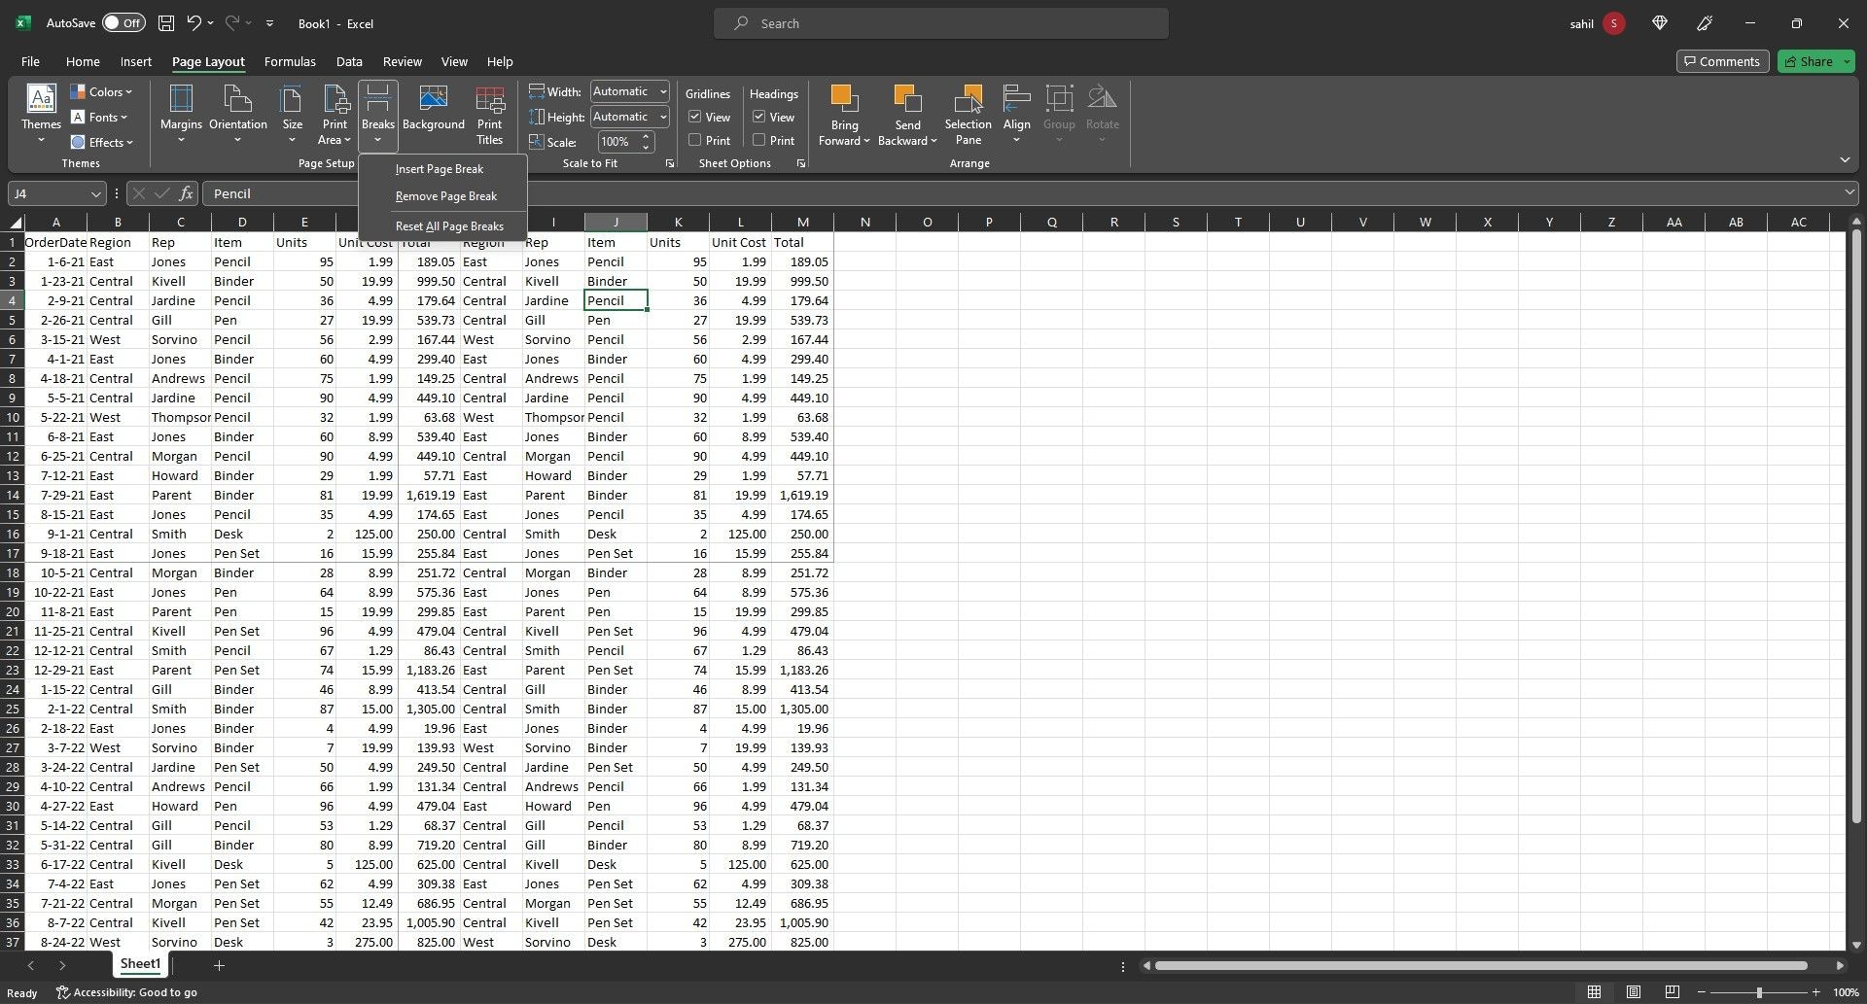
Task: Collapse the ribbon with chevron
Action: [1845, 159]
